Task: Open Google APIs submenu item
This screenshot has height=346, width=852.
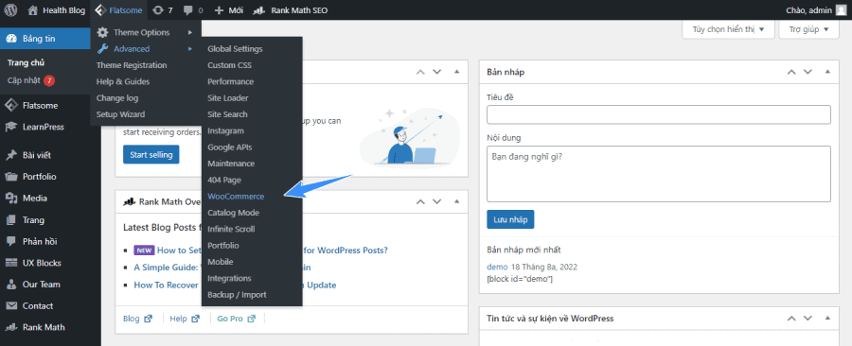Action: pos(229,147)
